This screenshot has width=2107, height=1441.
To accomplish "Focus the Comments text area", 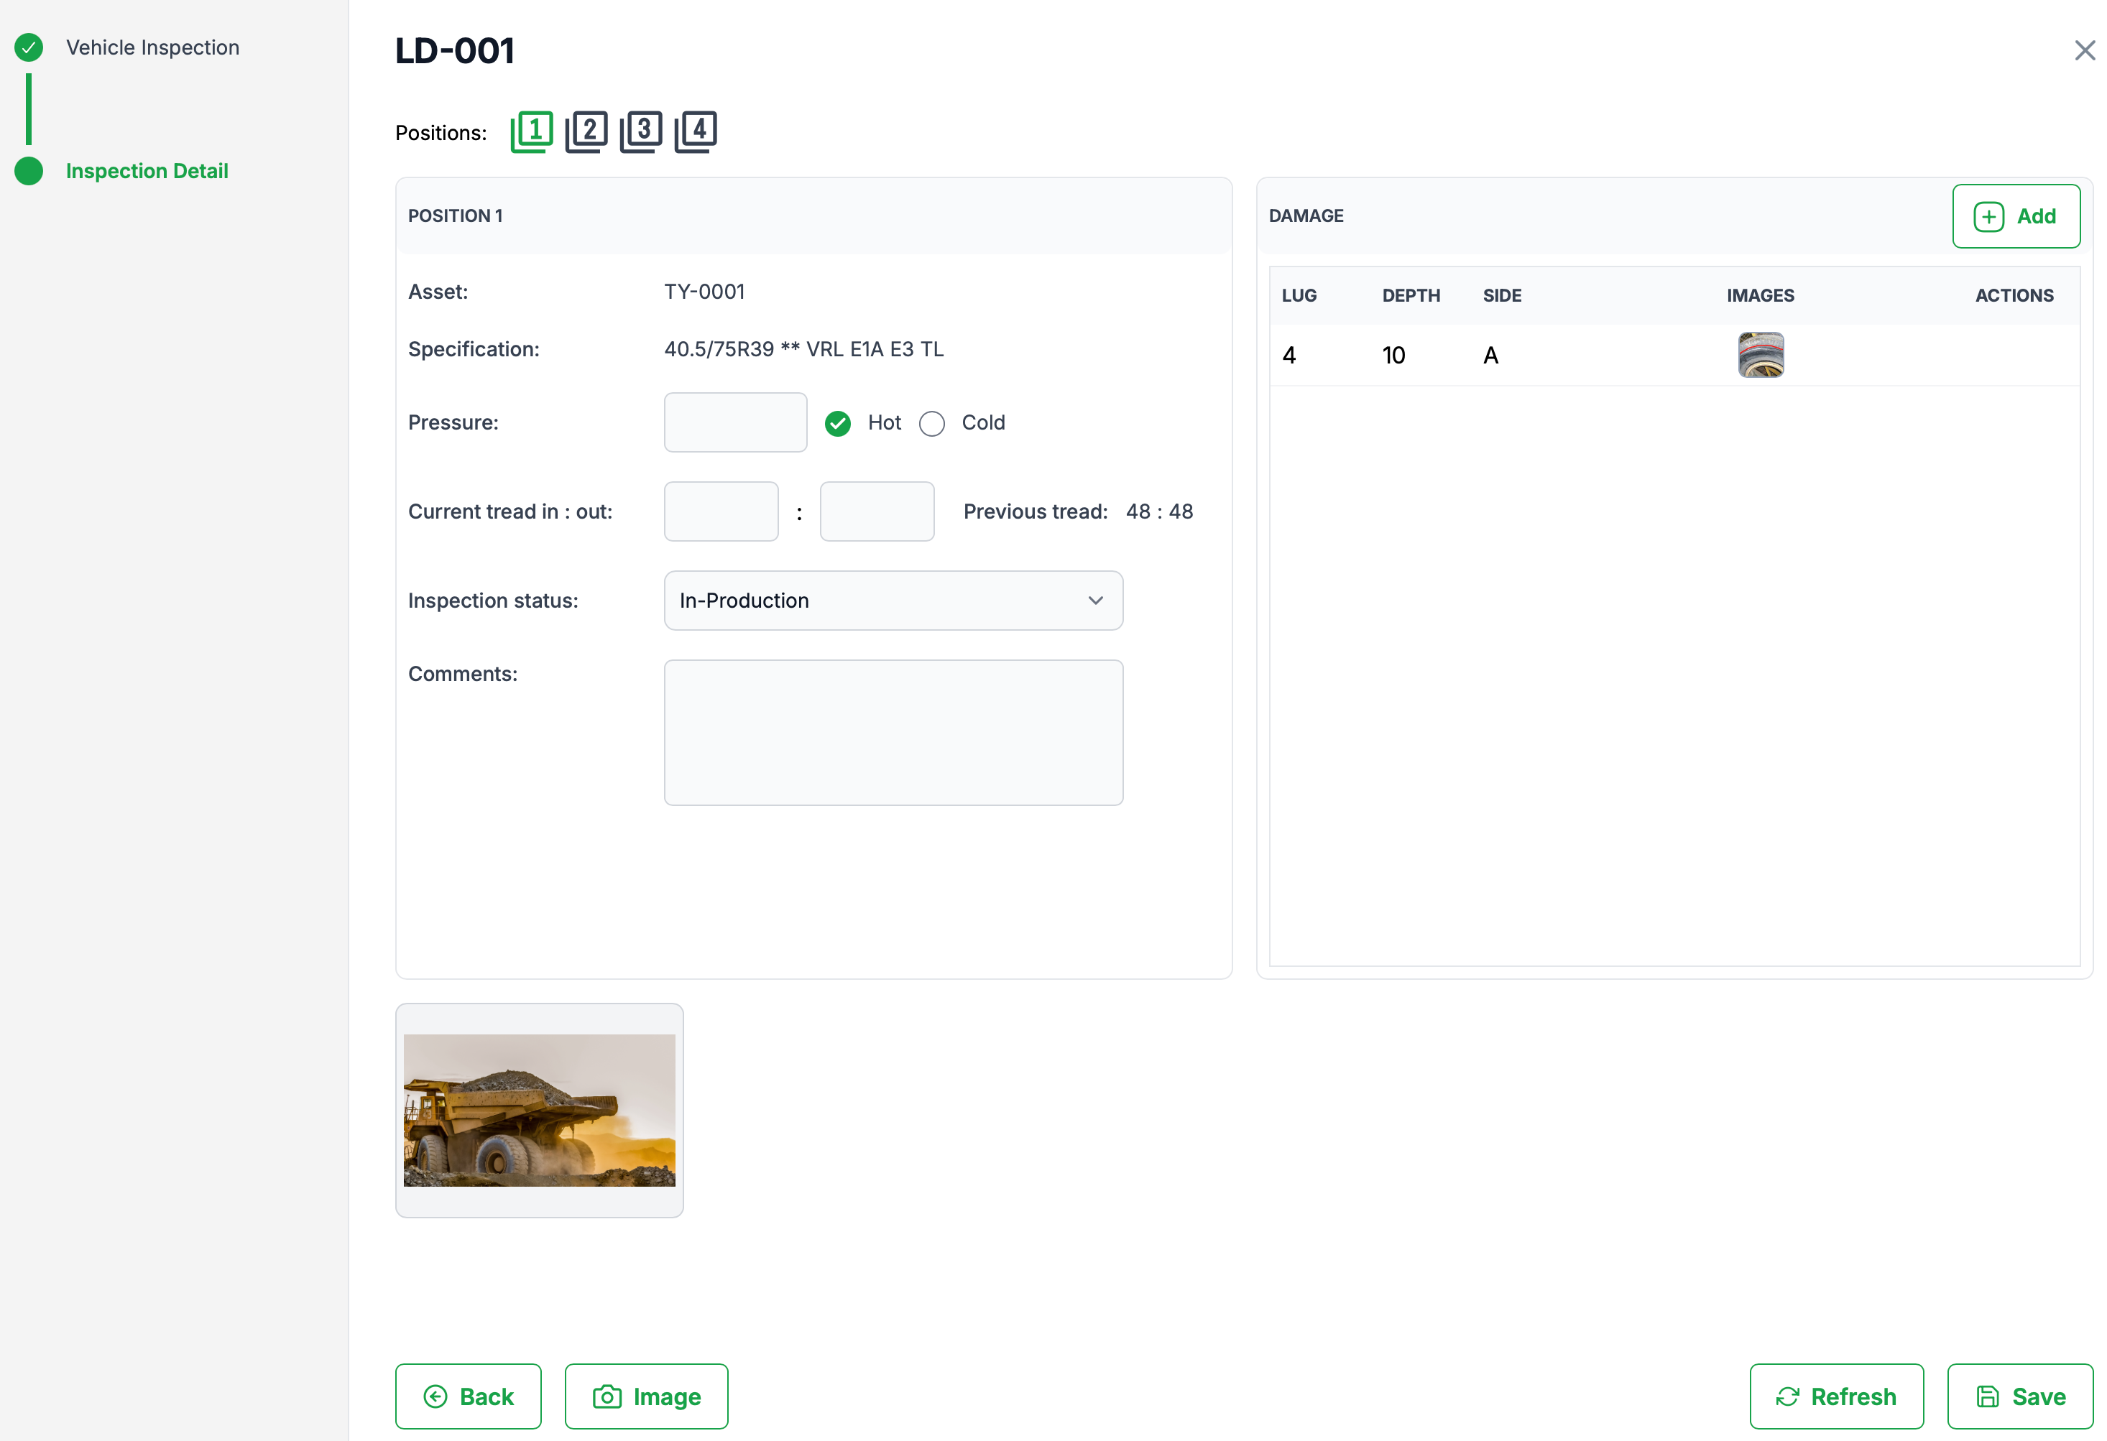I will 893,732.
